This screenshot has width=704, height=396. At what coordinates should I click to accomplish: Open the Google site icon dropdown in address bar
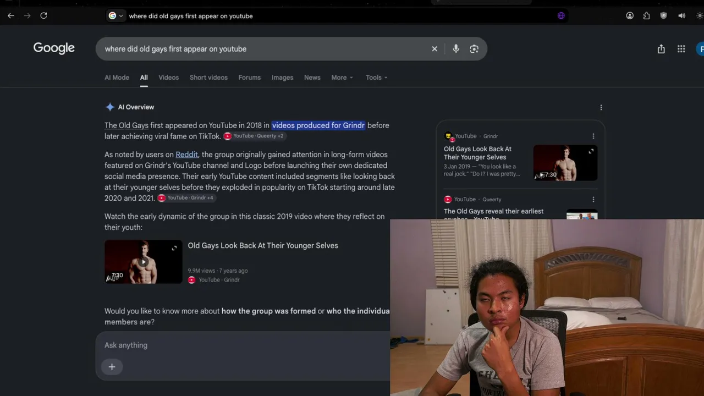116,16
